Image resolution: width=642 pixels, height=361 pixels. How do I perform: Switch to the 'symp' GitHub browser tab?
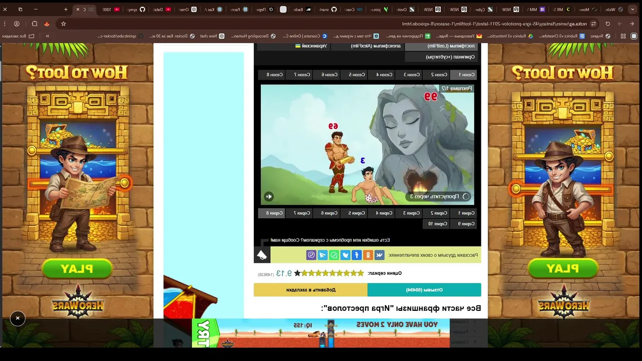click(x=136, y=9)
